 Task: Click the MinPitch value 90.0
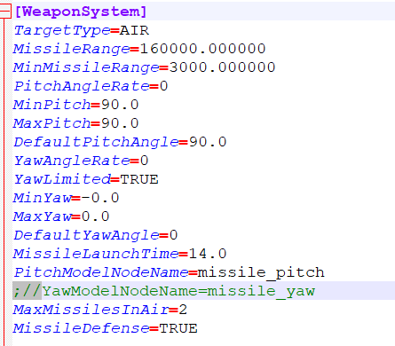coord(120,105)
